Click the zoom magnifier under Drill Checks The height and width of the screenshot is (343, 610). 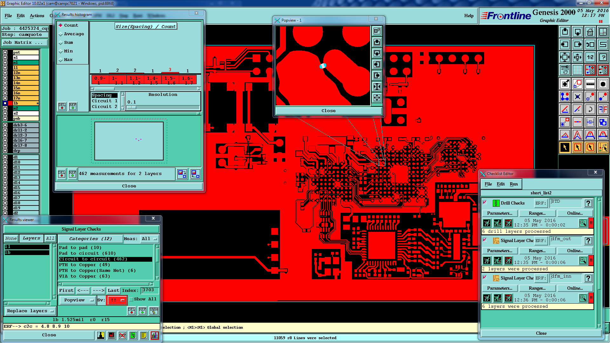(583, 223)
